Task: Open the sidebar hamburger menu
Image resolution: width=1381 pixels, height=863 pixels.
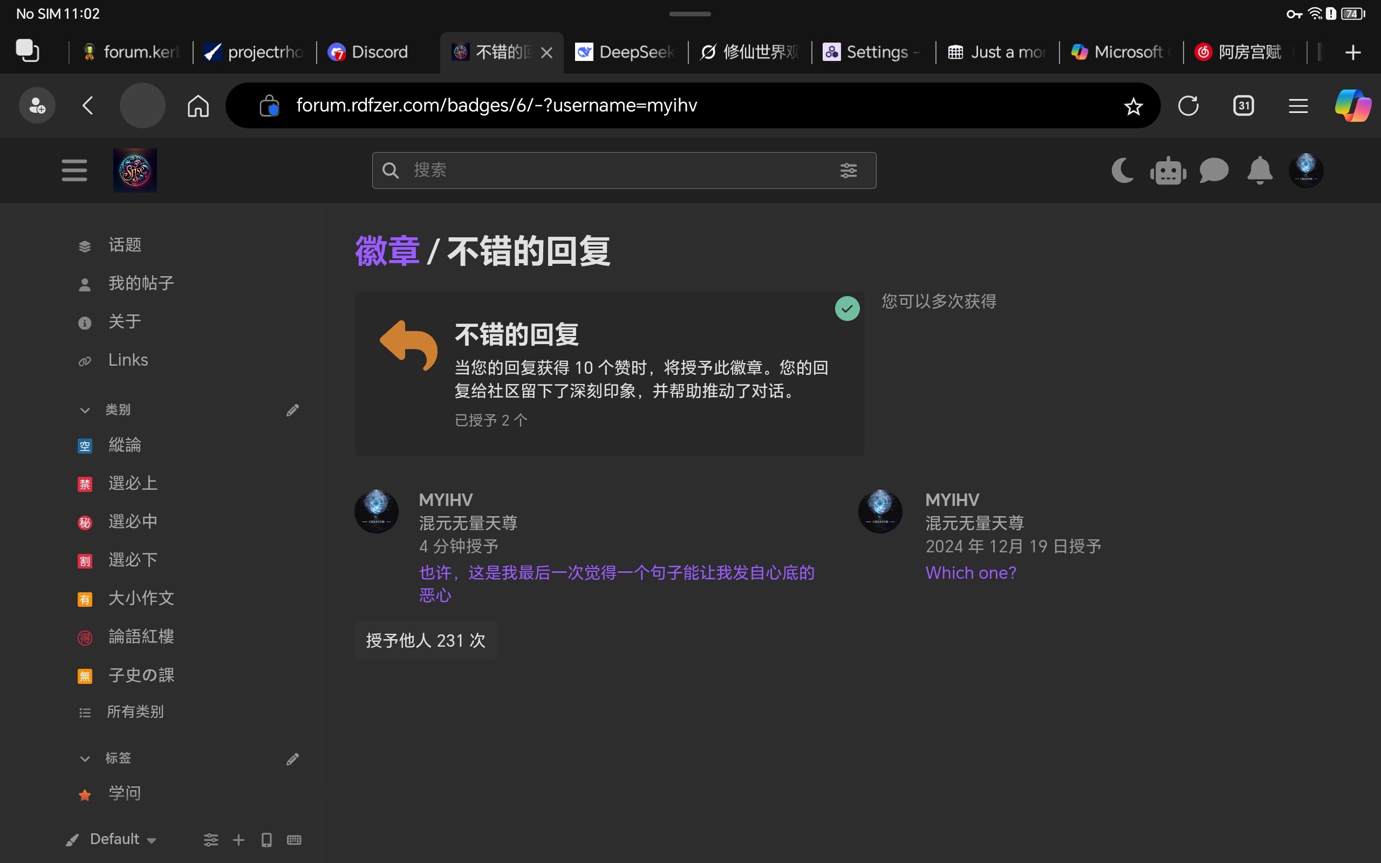Action: tap(74, 170)
